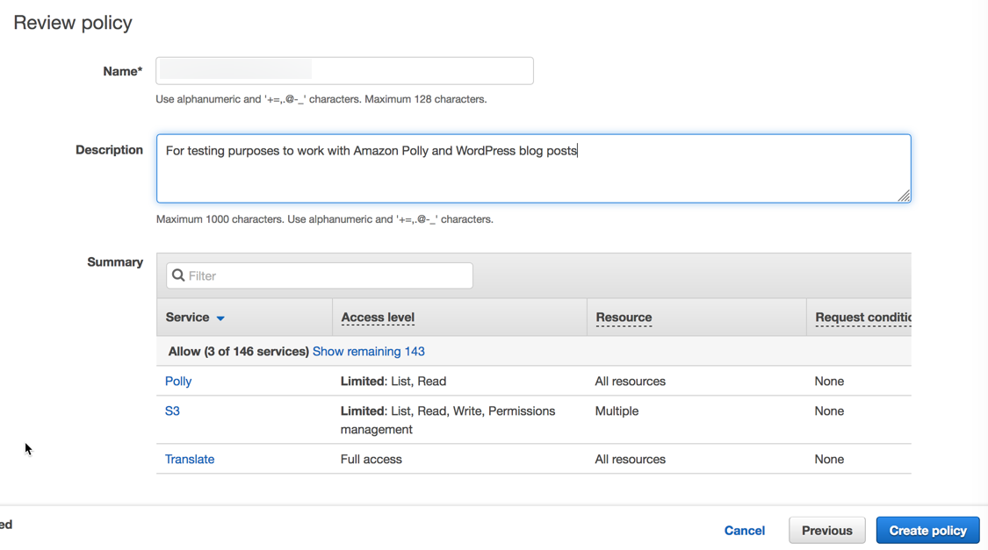Click the Request condition column header

(863, 318)
